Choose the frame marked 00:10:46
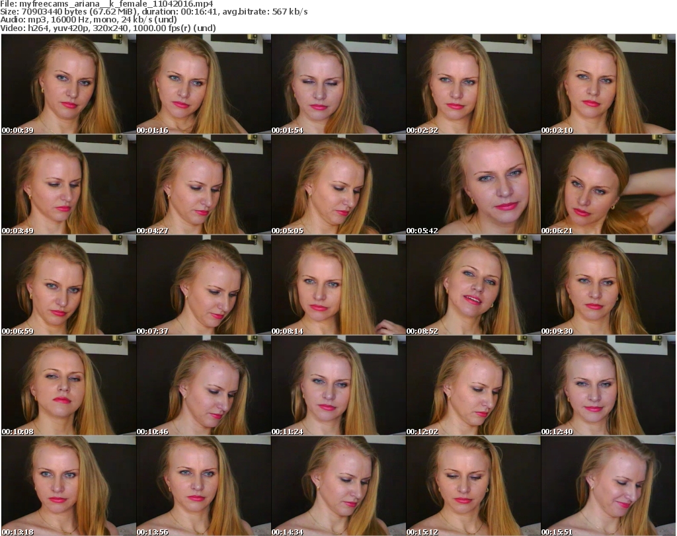The height and width of the screenshot is (536, 677). (204, 385)
